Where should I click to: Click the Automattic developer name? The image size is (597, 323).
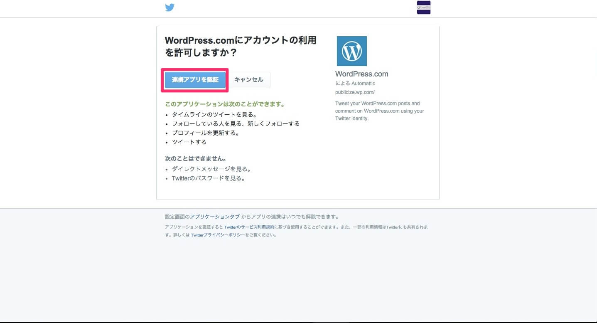pos(363,84)
